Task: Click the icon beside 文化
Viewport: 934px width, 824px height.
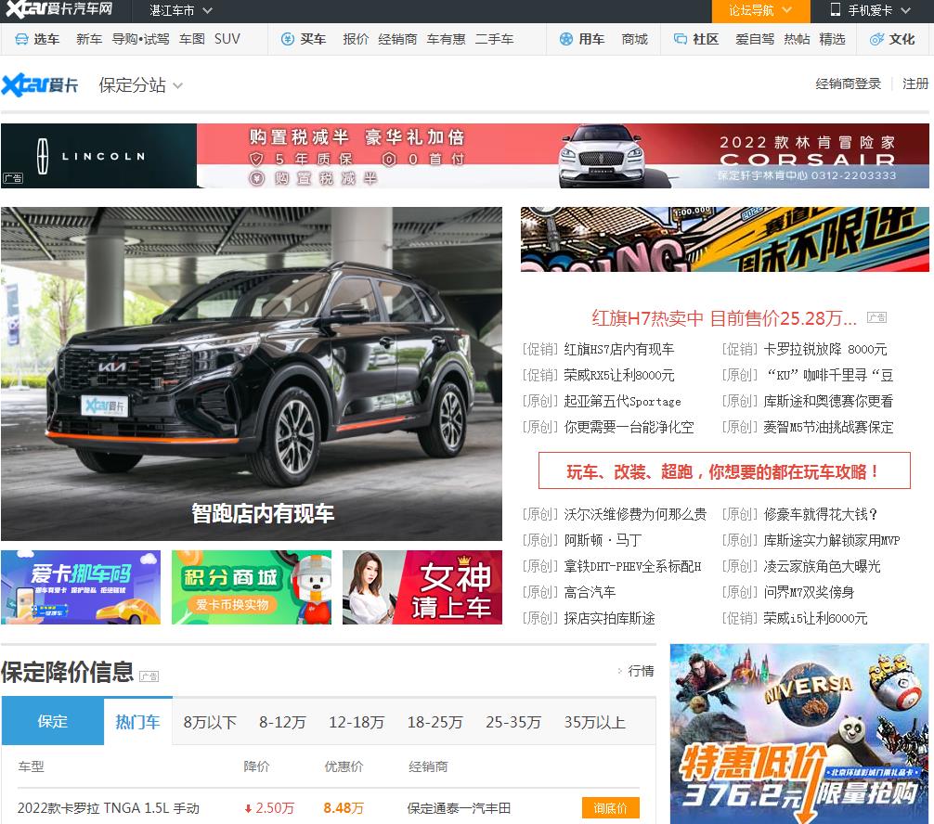Action: pyautogui.click(x=876, y=39)
